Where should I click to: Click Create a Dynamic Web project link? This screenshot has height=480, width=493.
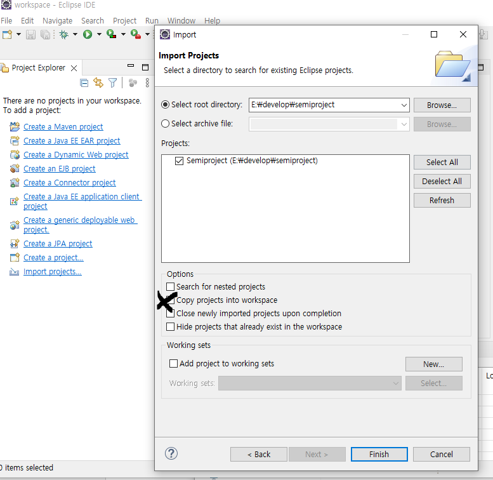(x=76, y=155)
